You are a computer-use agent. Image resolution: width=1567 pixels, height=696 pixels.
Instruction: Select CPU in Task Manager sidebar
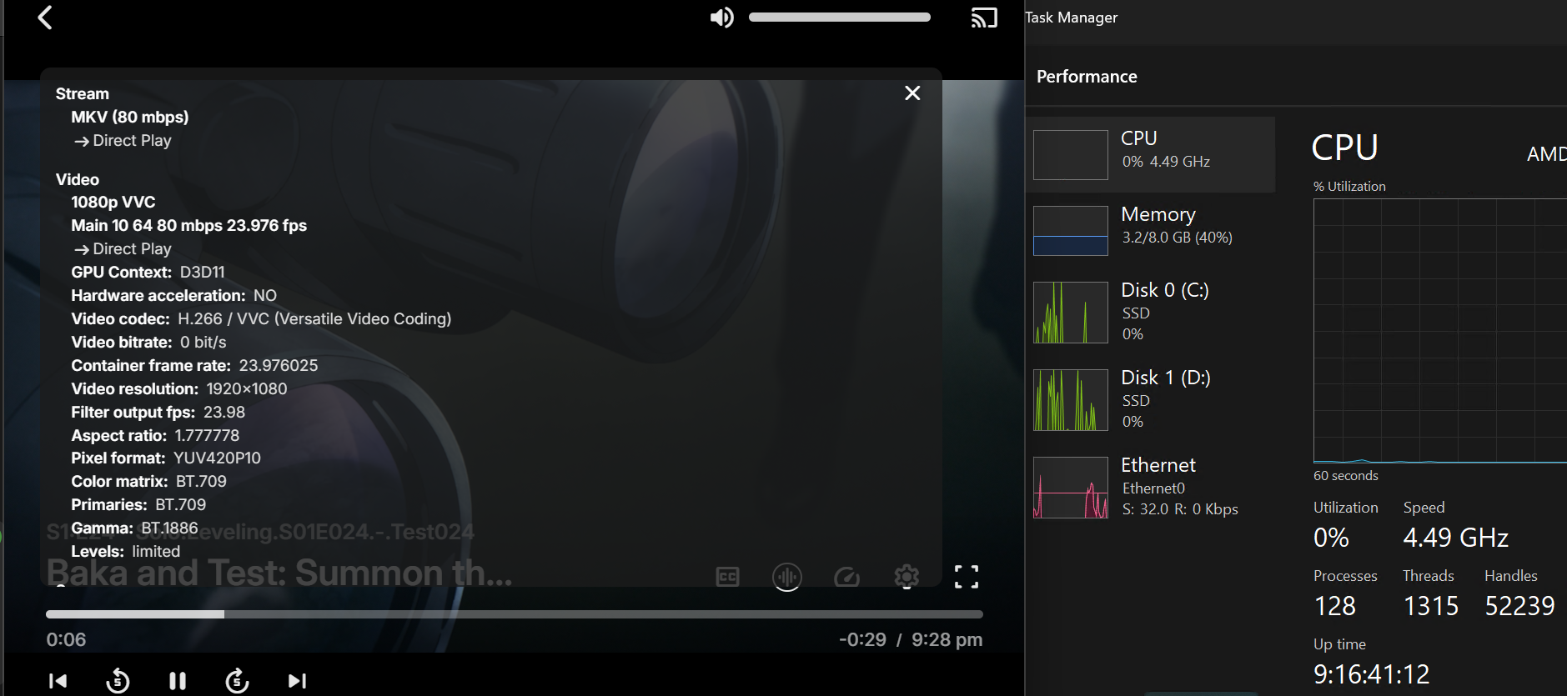click(x=1151, y=154)
